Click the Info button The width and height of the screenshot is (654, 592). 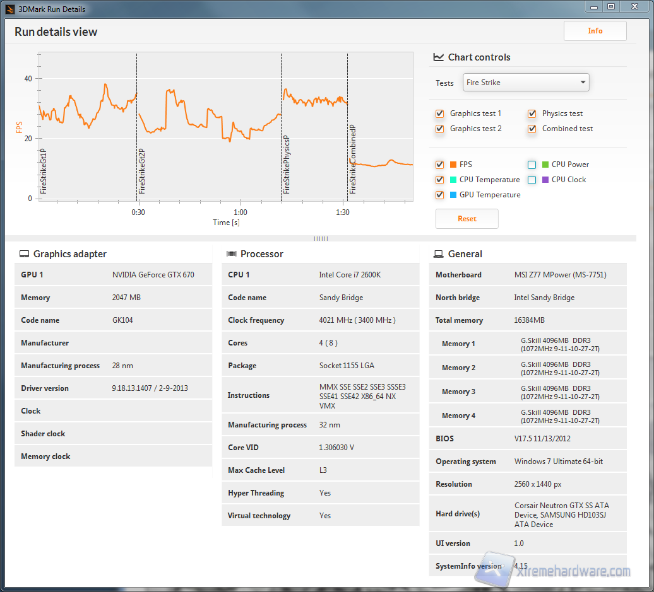click(x=595, y=31)
